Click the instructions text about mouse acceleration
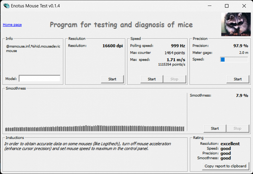253x174 pixels. [88, 146]
